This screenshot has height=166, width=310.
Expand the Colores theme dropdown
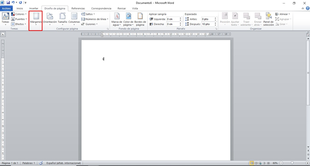pyautogui.click(x=19, y=14)
